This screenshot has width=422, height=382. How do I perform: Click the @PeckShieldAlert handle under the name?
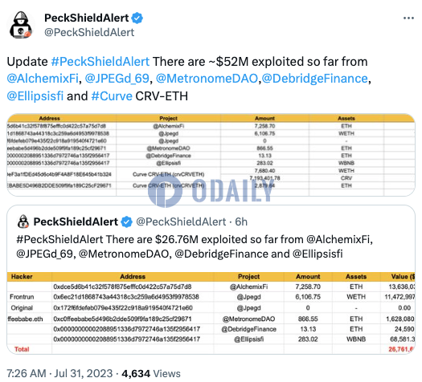(89, 33)
